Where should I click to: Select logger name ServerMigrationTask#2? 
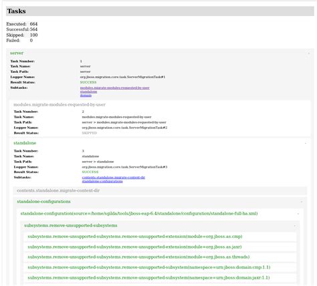click(x=124, y=128)
